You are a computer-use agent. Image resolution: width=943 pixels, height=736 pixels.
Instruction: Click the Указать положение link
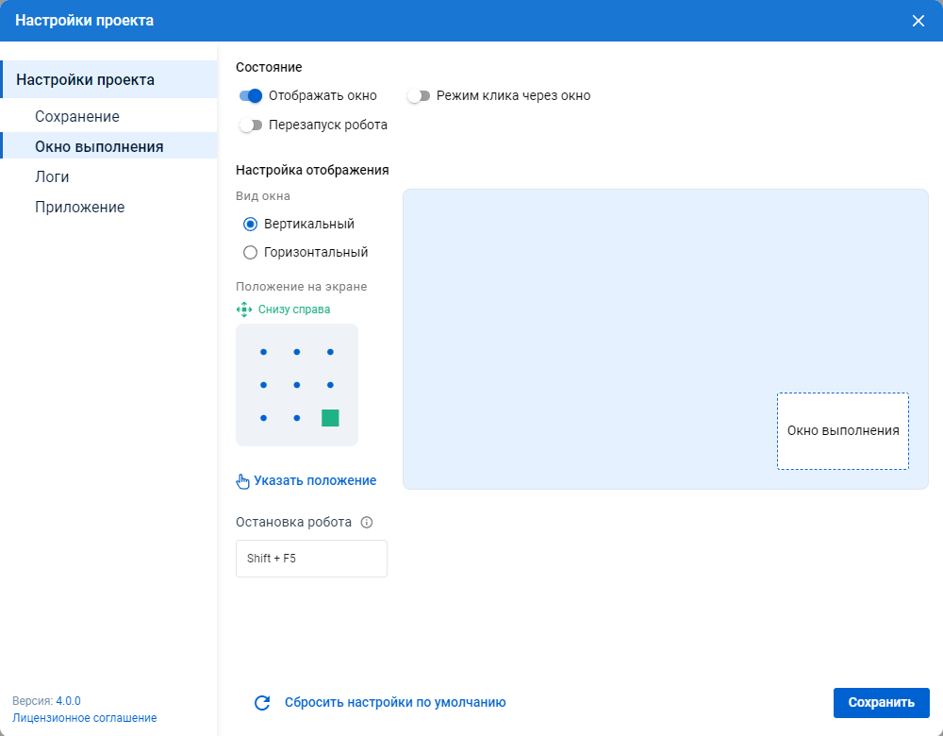coord(315,481)
